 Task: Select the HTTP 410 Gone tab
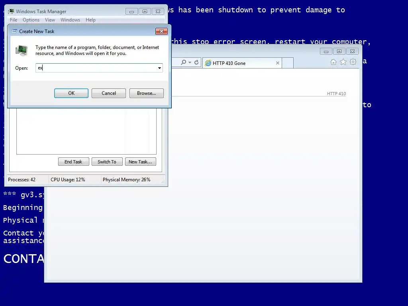pos(242,63)
